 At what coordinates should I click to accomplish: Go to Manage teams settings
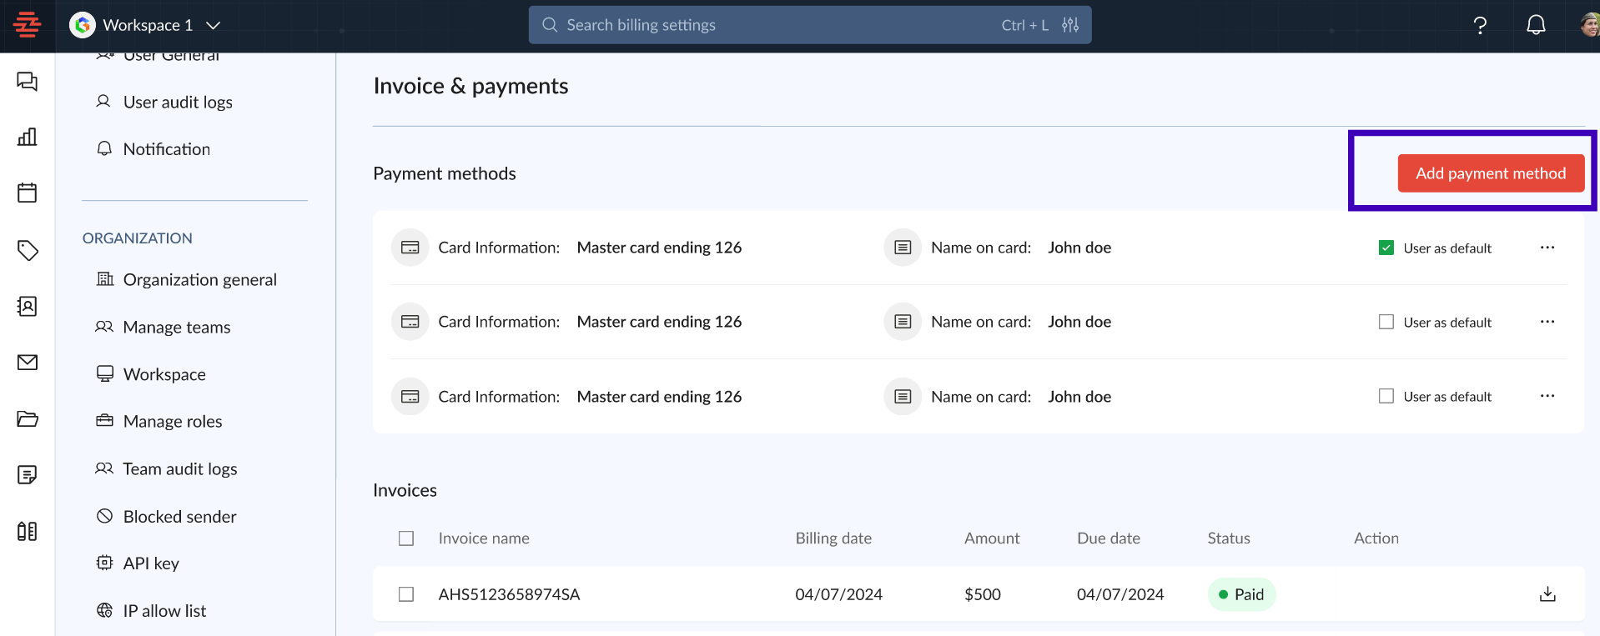176,328
